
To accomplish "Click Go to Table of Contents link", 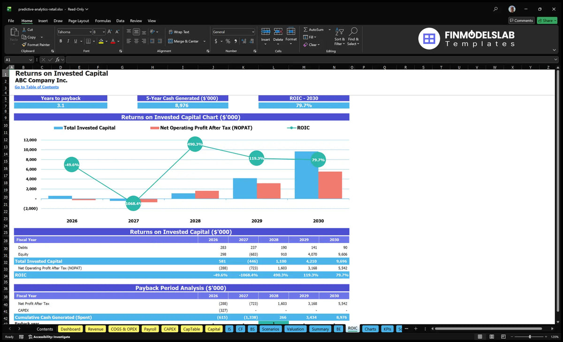I will click(x=37, y=87).
